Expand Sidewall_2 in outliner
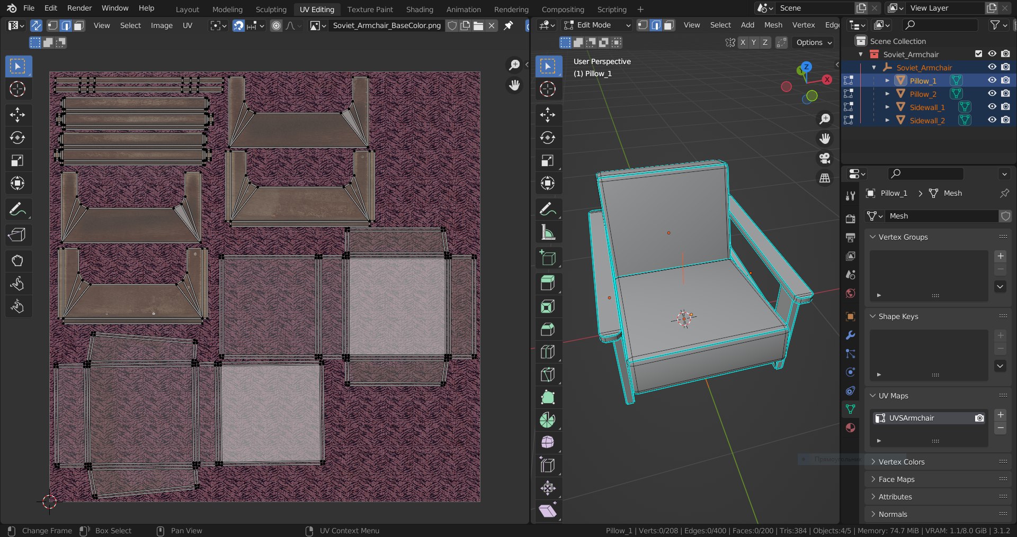 click(887, 120)
